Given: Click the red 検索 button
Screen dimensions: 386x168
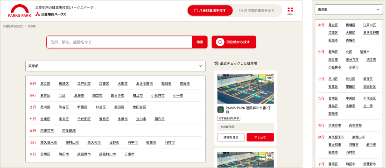Looking at the screenshot, I should pyautogui.click(x=200, y=42).
